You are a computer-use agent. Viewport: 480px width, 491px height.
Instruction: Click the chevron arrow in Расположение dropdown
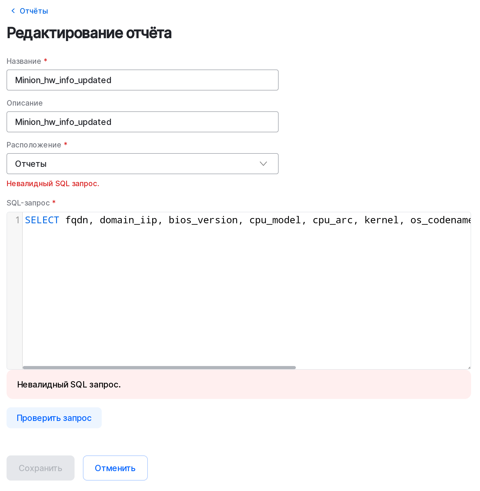pos(263,164)
